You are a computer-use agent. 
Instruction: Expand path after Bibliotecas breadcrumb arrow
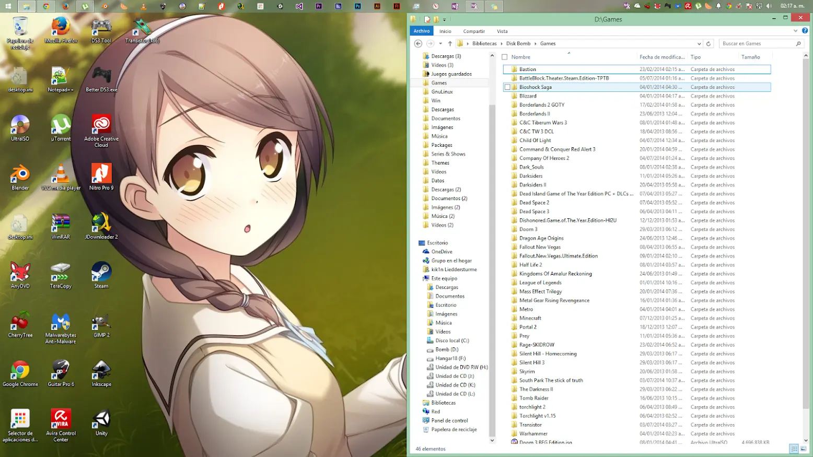[502, 44]
